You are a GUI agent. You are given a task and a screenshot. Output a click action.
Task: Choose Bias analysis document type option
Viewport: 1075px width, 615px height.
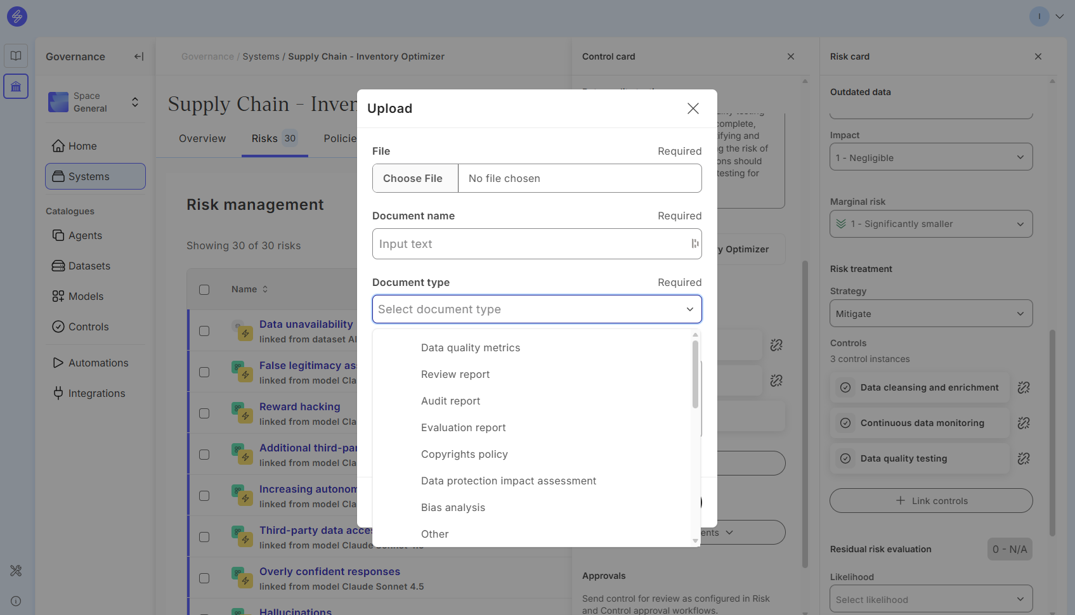453,508
